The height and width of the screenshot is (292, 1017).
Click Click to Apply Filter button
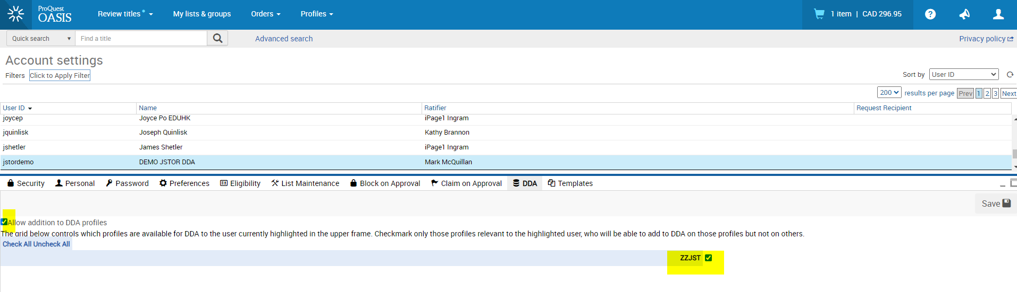(x=60, y=75)
